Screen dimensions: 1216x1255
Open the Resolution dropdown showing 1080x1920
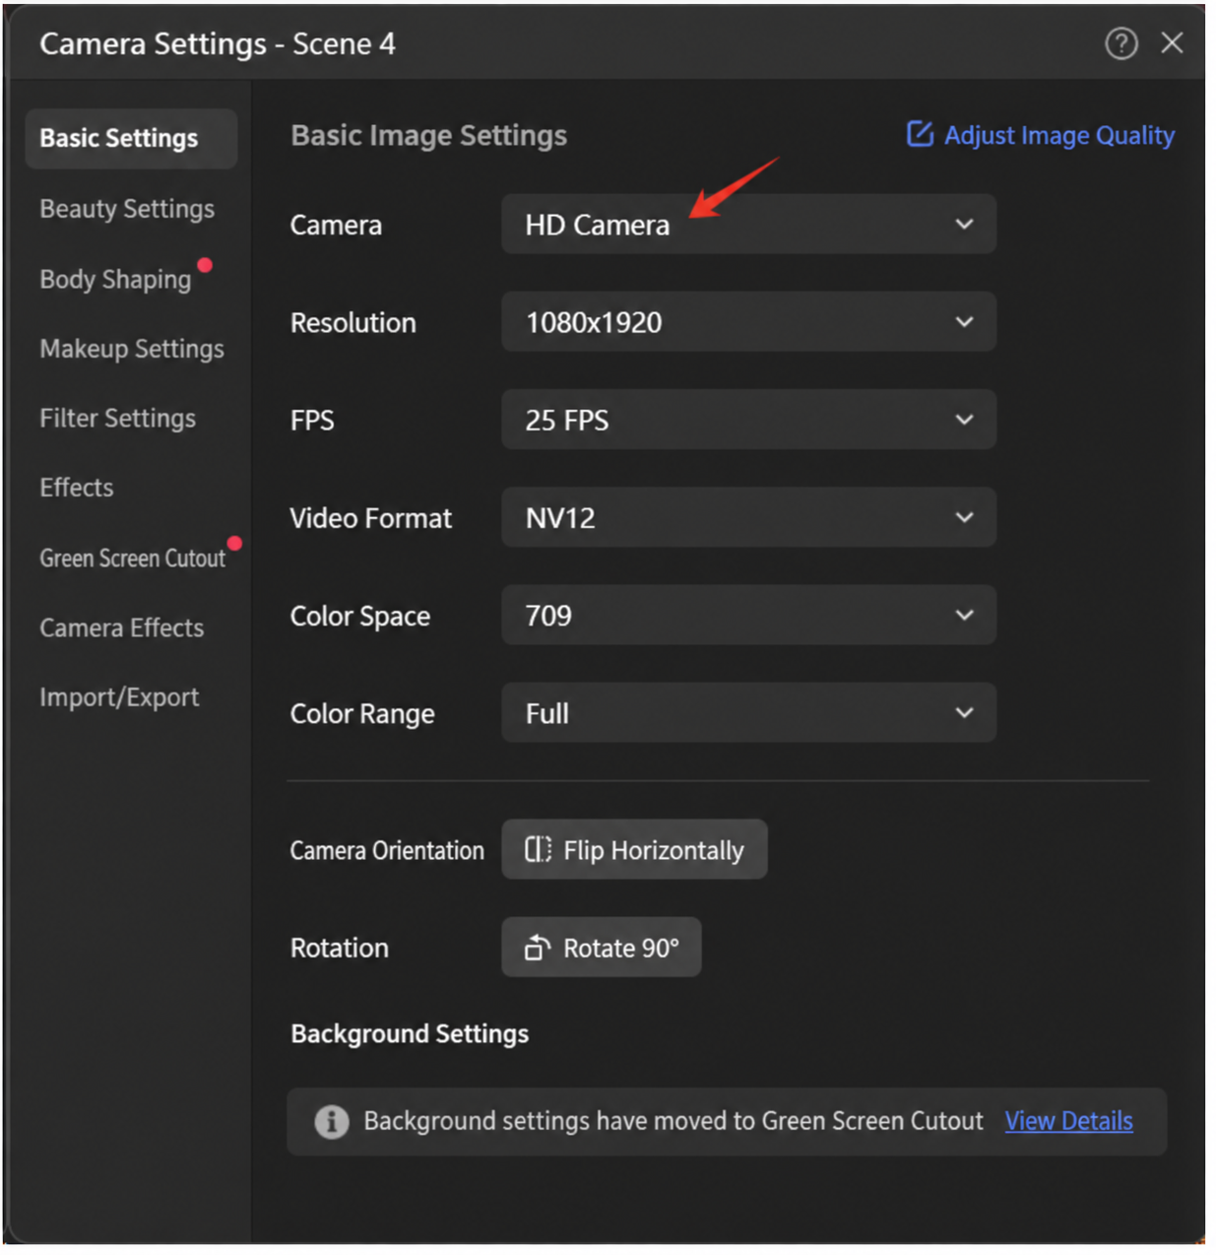[748, 322]
